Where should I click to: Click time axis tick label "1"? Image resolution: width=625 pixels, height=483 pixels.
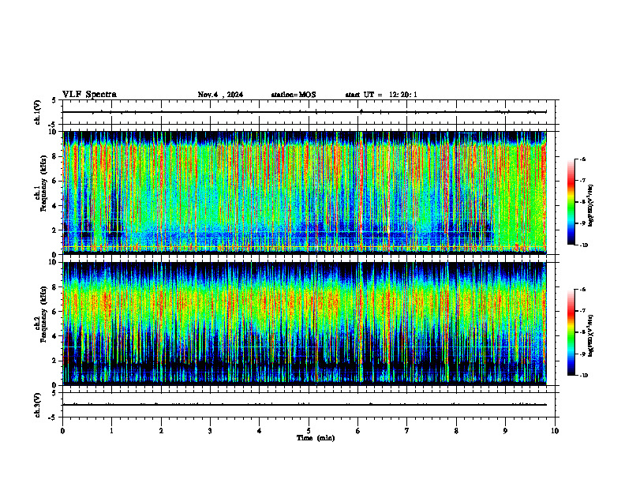coord(112,431)
